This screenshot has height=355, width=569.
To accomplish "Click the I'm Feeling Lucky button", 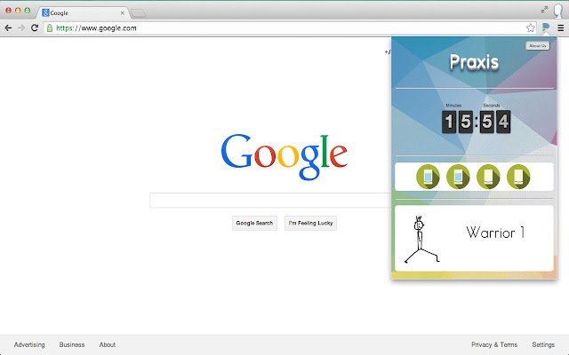I will coord(310,223).
